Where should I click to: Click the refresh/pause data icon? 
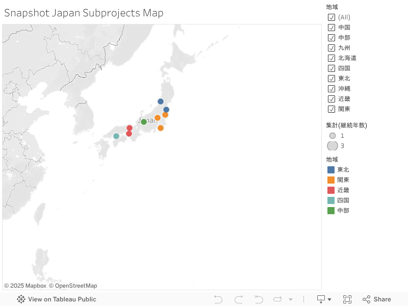(x=277, y=299)
